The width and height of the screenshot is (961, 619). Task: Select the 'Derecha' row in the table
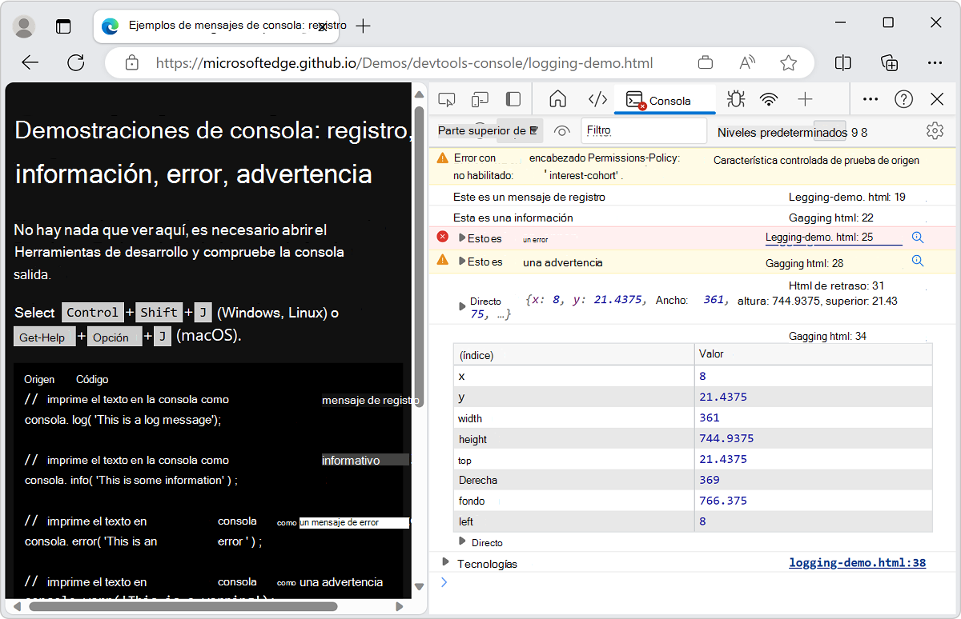click(693, 480)
